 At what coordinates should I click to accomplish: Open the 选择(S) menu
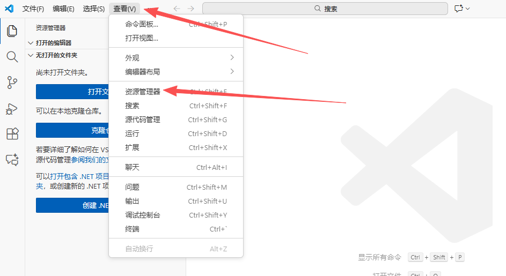[93, 9]
